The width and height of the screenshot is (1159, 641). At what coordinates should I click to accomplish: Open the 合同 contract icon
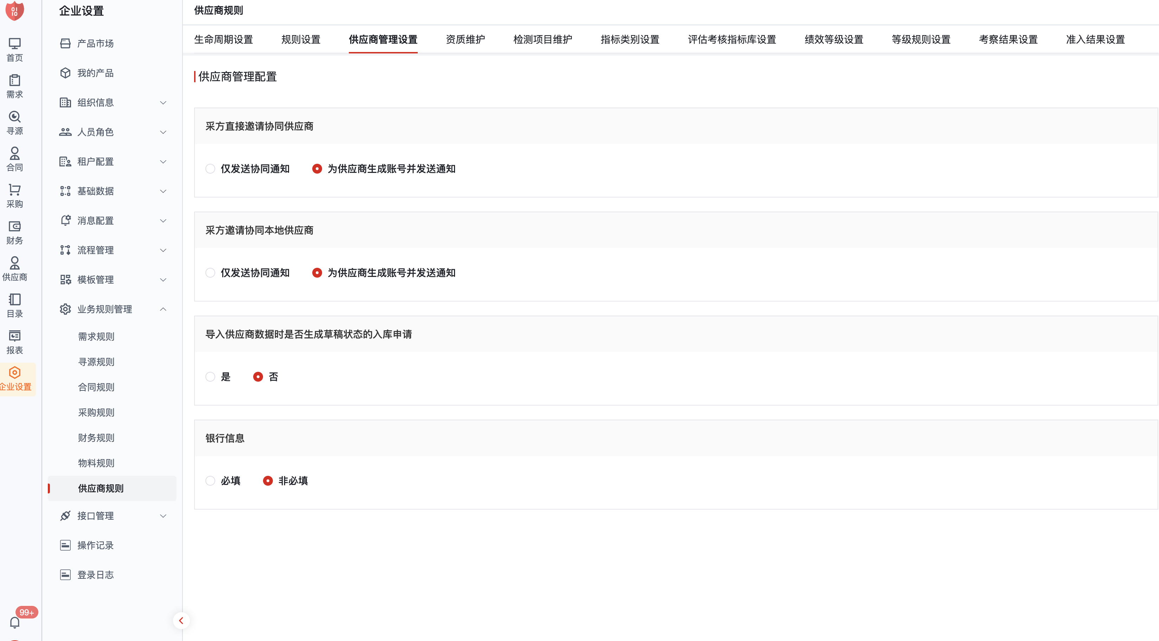coord(14,153)
